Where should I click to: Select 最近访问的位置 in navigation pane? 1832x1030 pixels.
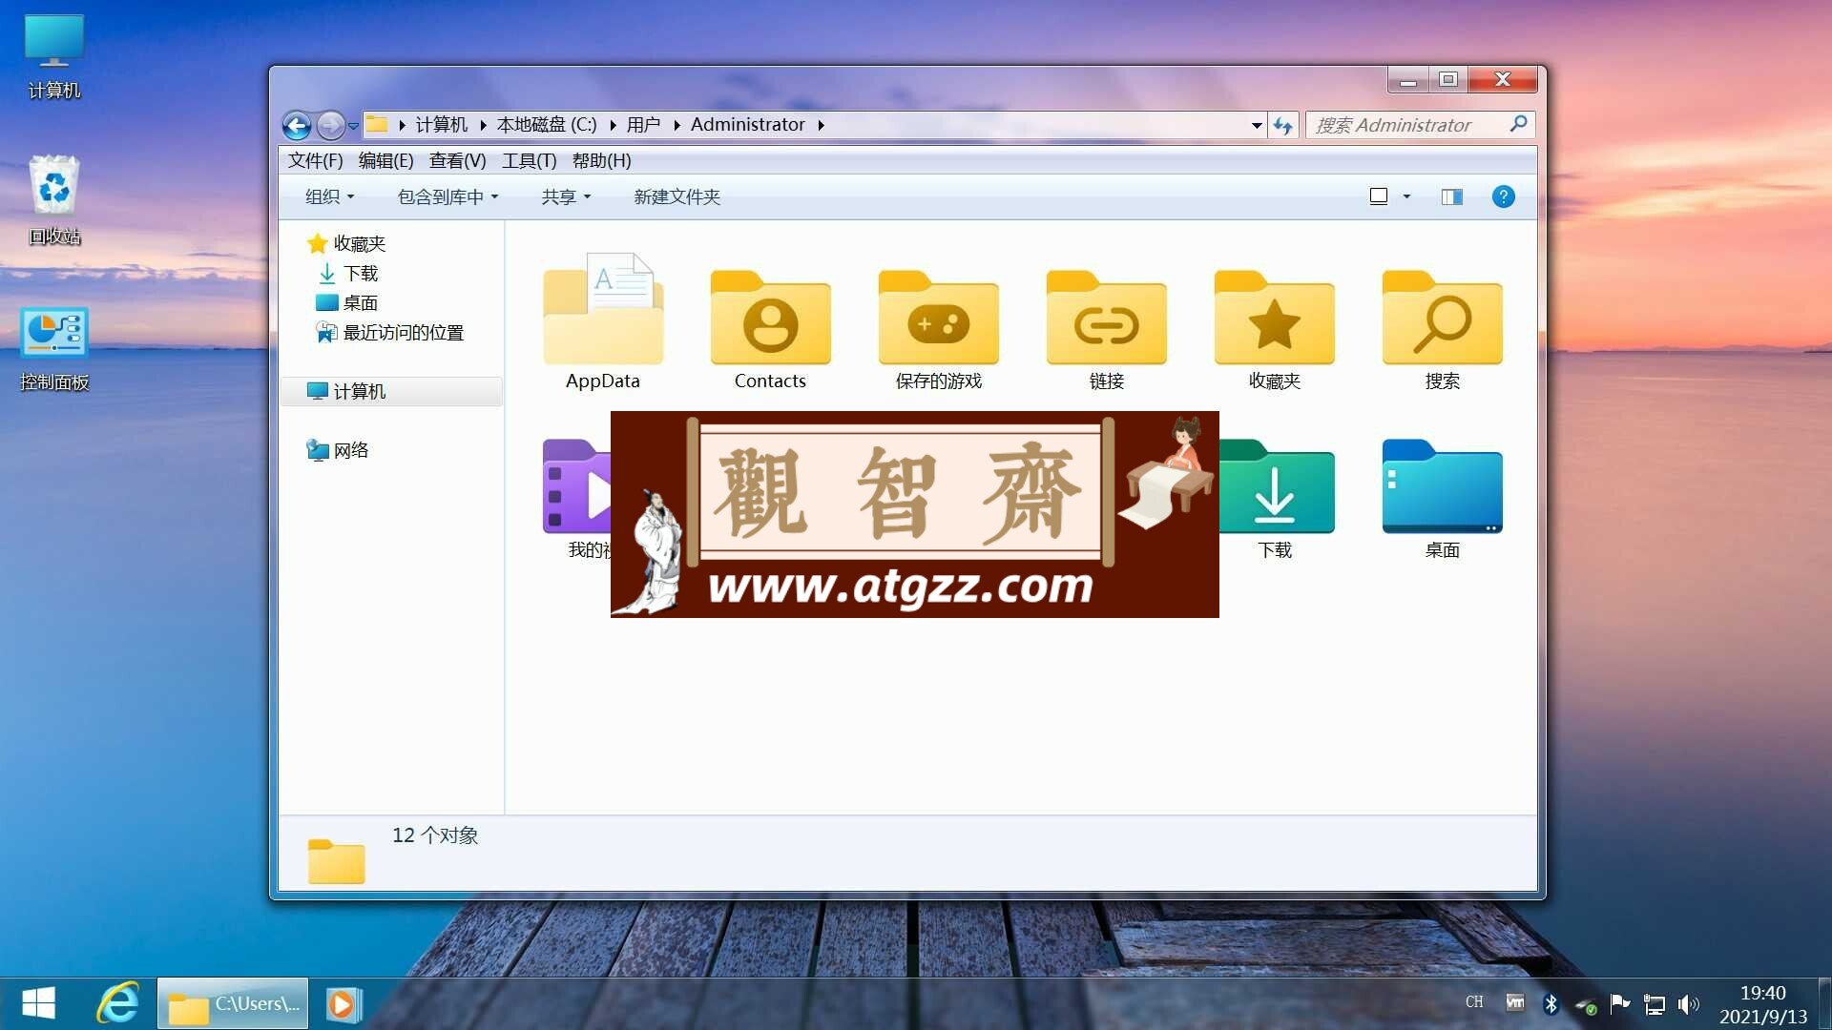[x=389, y=332]
